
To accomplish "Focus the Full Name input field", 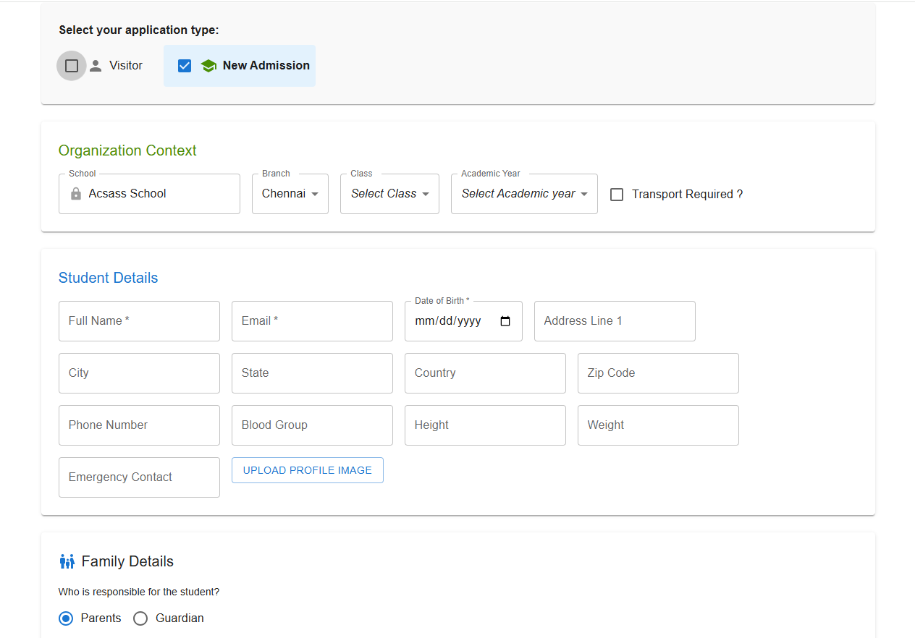I will coord(139,321).
